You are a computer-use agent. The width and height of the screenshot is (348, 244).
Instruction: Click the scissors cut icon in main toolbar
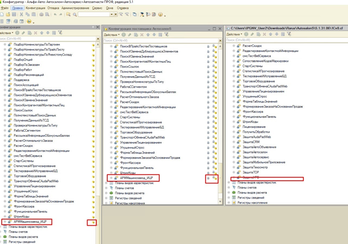[21, 14]
